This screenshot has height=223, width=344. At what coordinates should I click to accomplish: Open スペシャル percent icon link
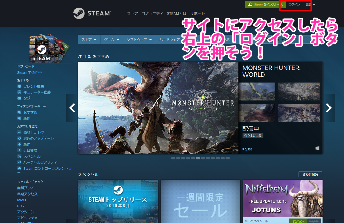(x=29, y=156)
